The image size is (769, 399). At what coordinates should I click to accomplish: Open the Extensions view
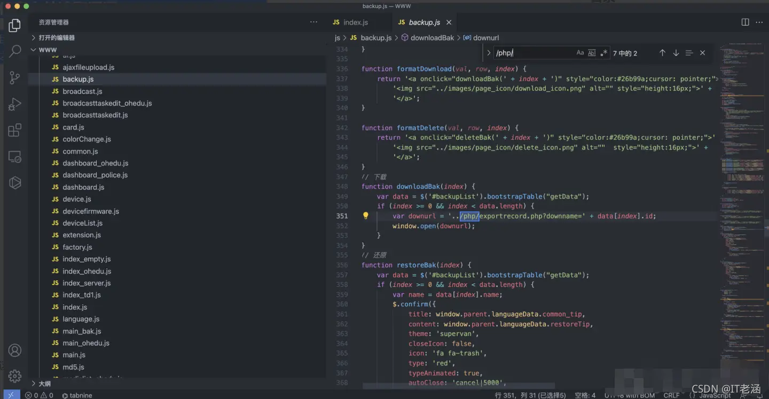click(15, 130)
